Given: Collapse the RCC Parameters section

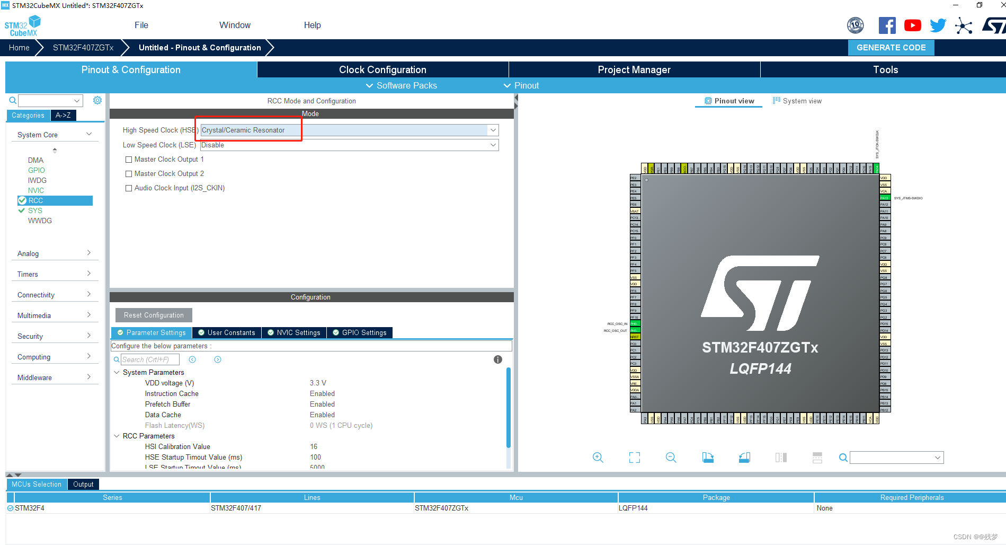Looking at the screenshot, I should [x=117, y=436].
